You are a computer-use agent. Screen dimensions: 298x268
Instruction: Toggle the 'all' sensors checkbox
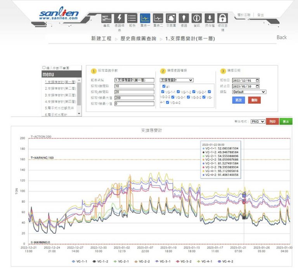coord(164,86)
